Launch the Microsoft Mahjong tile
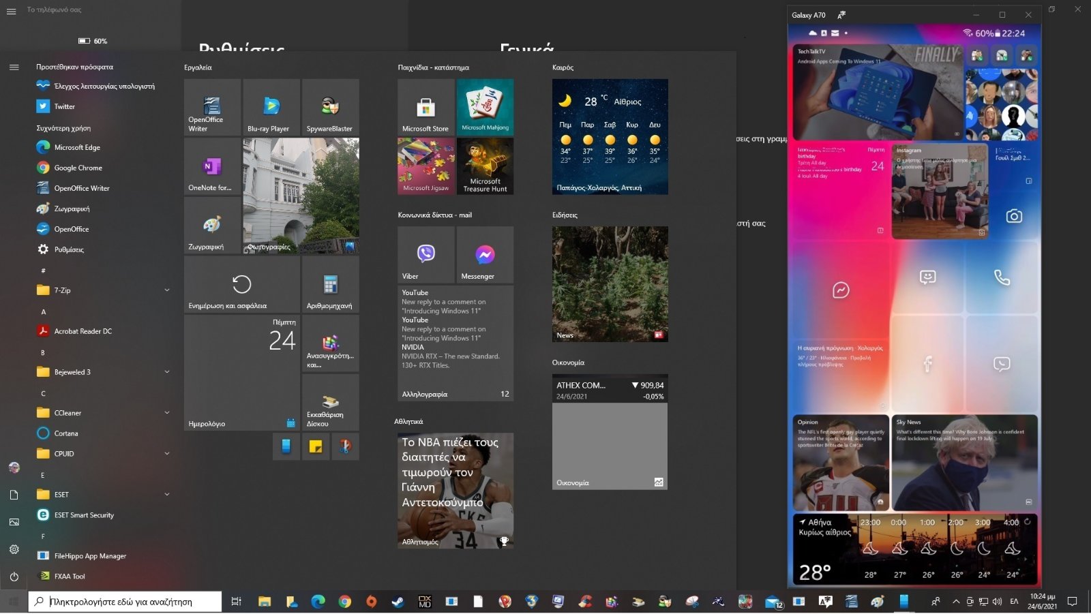The width and height of the screenshot is (1091, 614). 485,107
